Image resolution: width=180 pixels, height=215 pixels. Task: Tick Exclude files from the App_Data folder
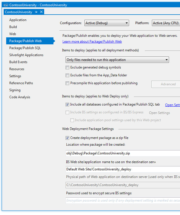[x=67, y=75]
